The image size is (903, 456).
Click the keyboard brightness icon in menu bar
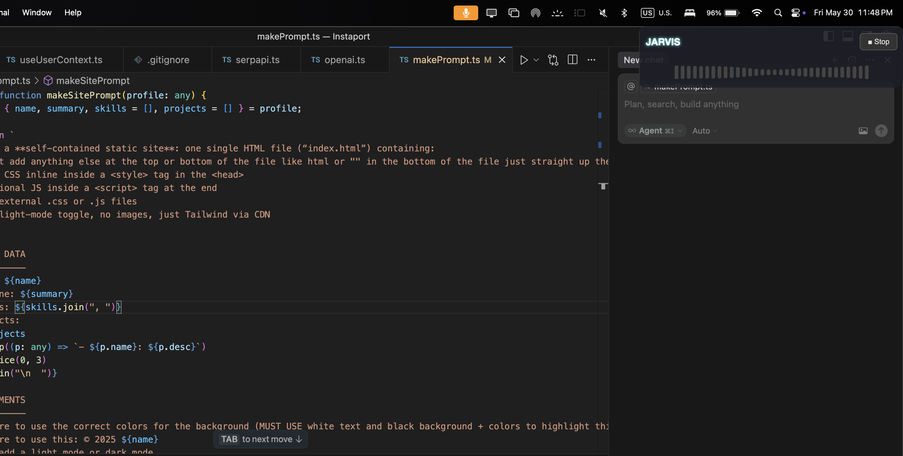(x=557, y=13)
